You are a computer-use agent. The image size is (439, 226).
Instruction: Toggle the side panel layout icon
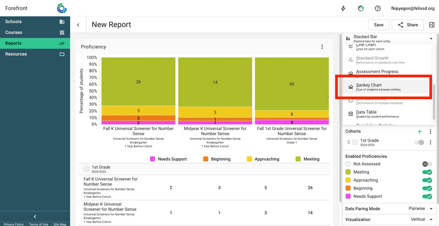(432, 25)
